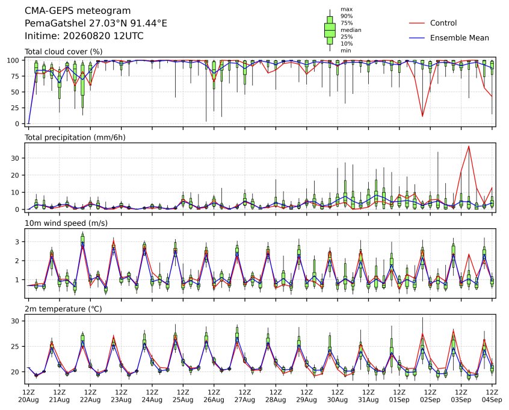Click the 90% percentile legend label
This screenshot has height=410, width=509.
pos(347,16)
